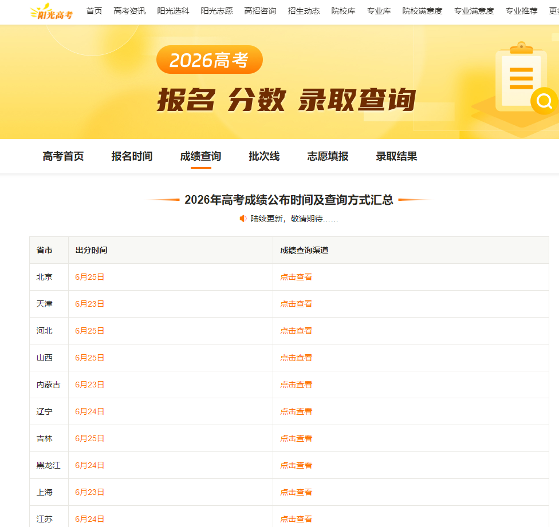The image size is (559, 527).
Task: Open 高考资讯 in top navigation
Action: [x=129, y=11]
